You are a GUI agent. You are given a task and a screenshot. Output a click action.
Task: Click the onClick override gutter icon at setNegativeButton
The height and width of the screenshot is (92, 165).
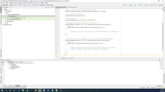coord(58,43)
